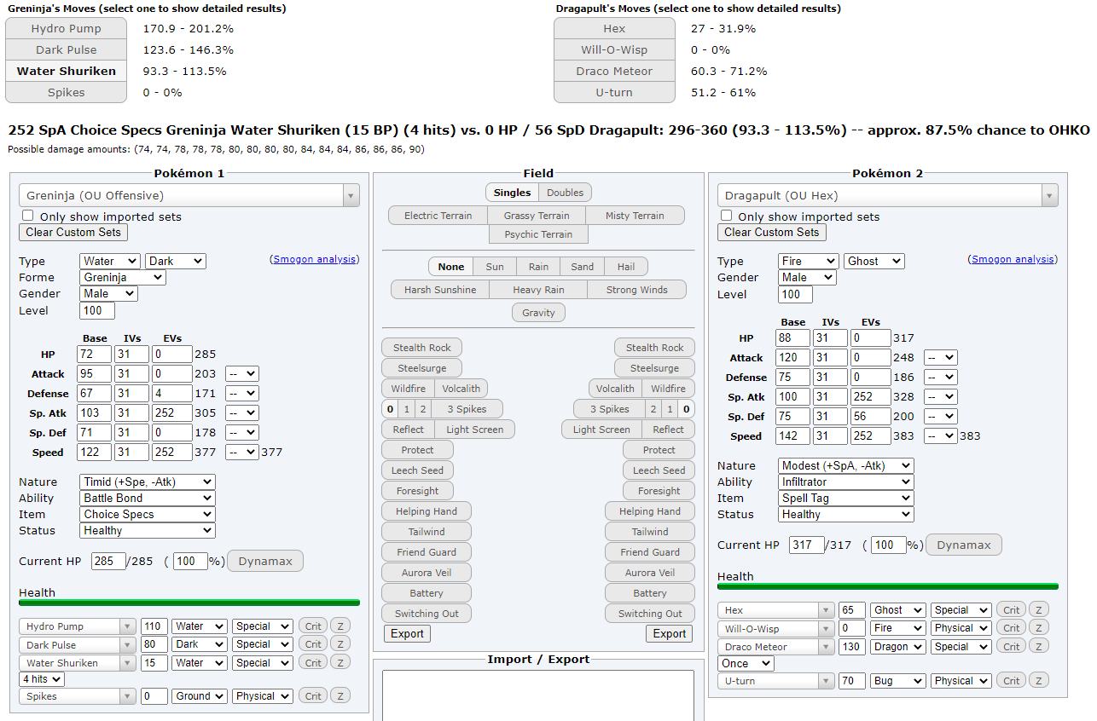
Task: Export Pokémon 2 set
Action: point(670,633)
